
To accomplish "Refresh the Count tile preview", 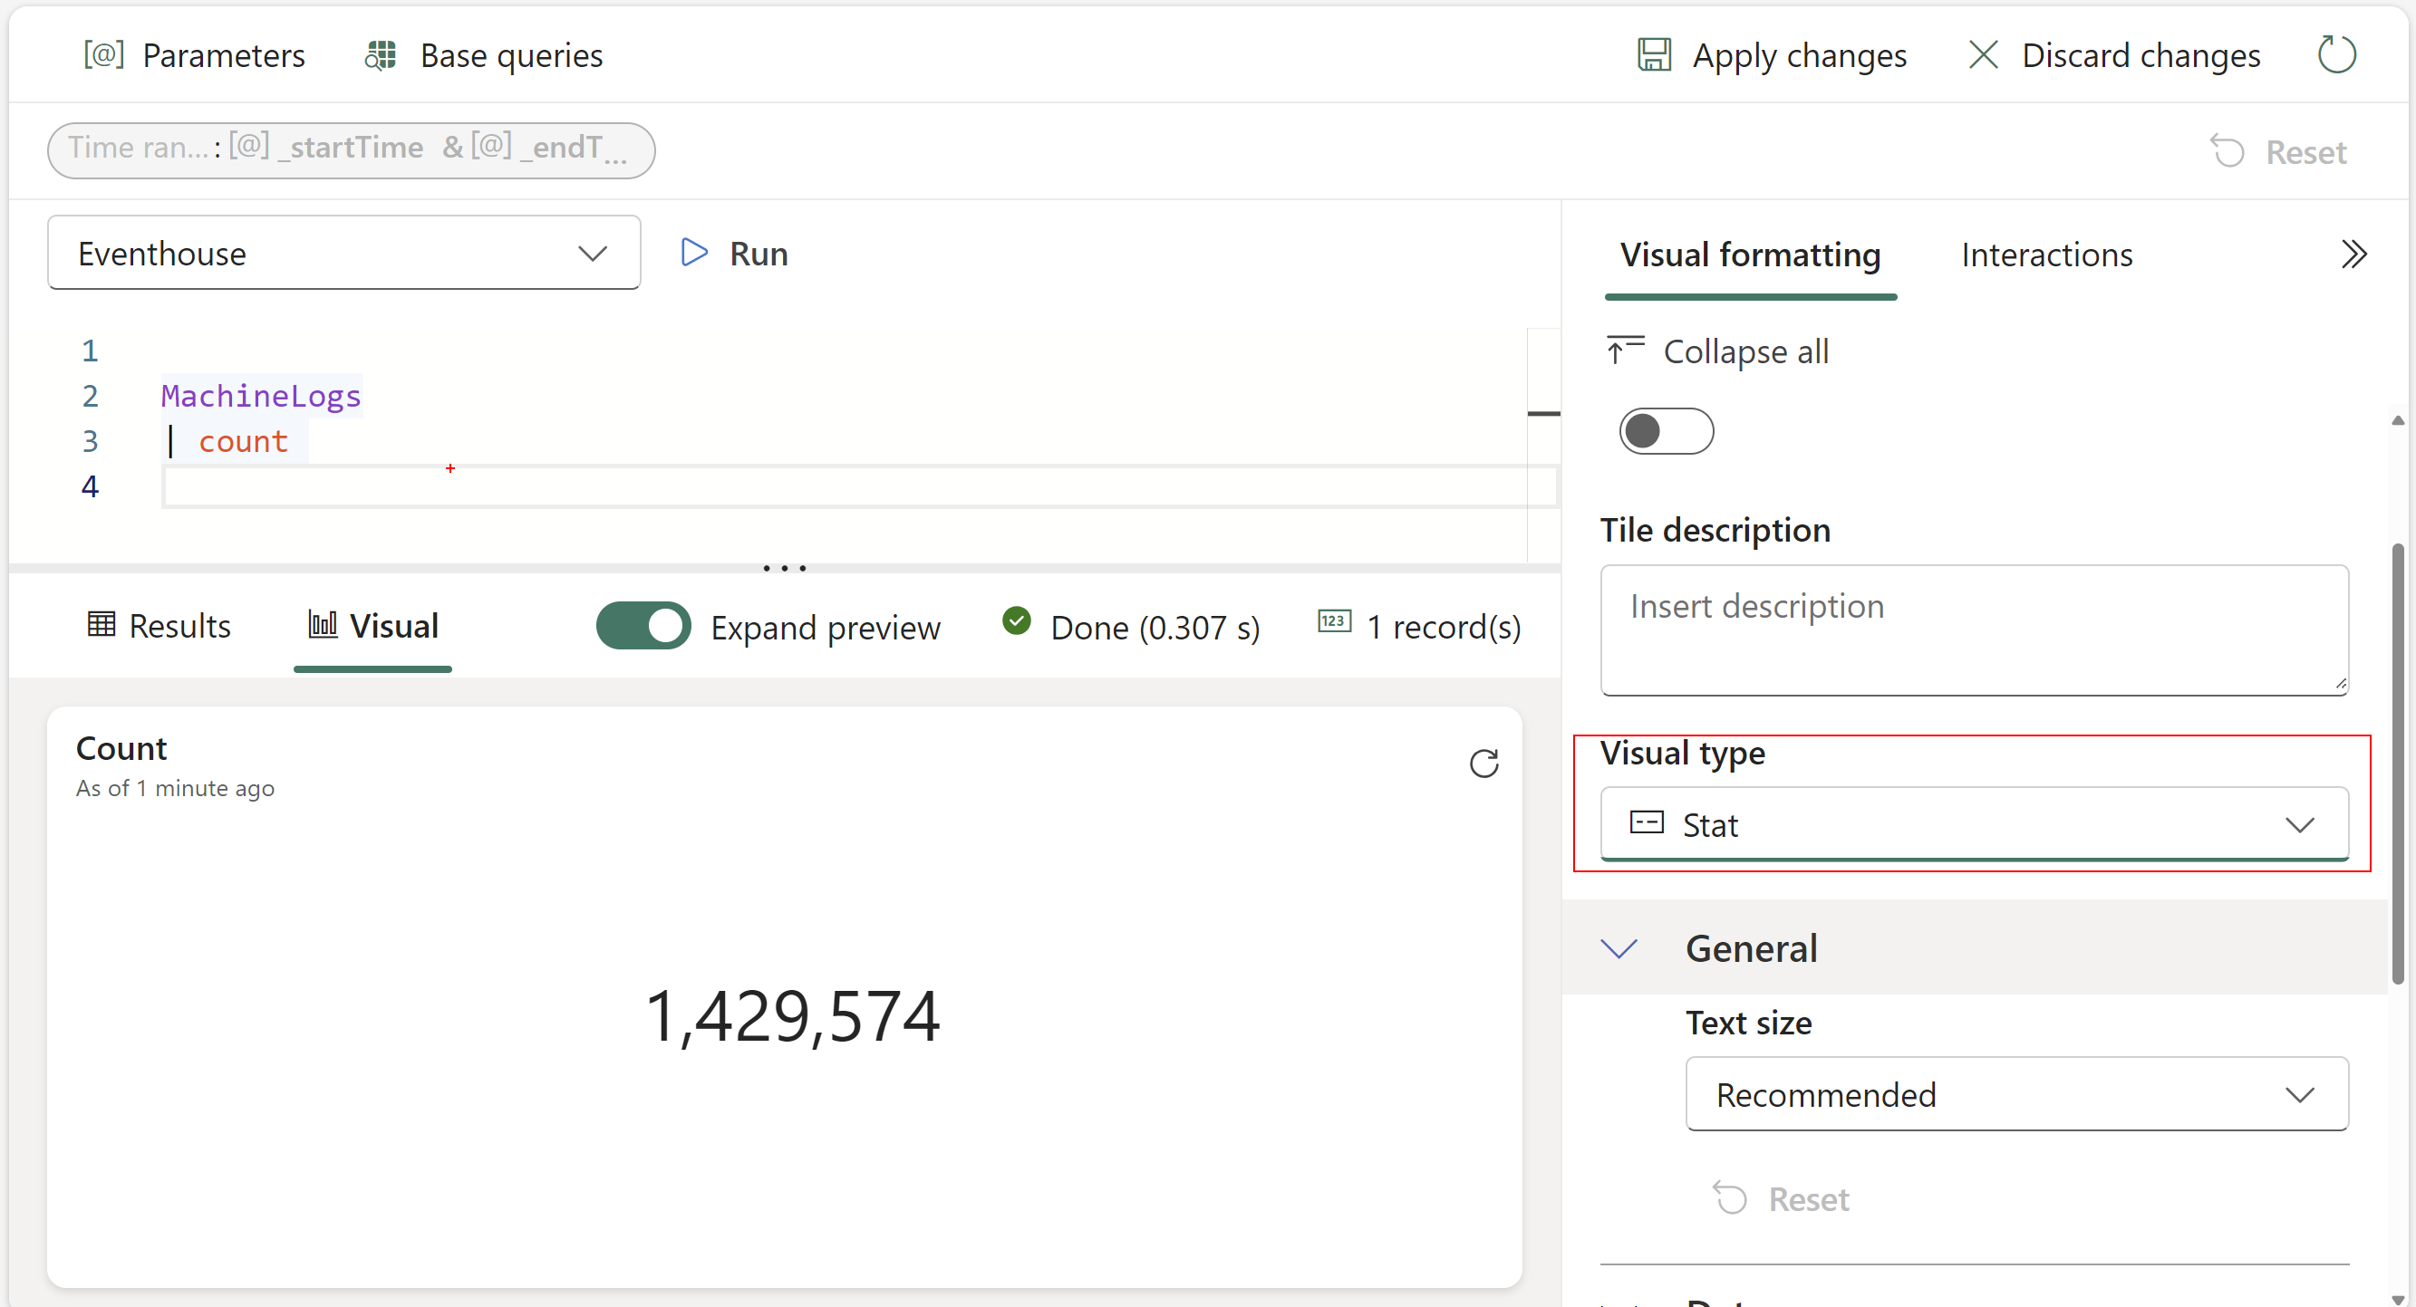I will point(1483,764).
